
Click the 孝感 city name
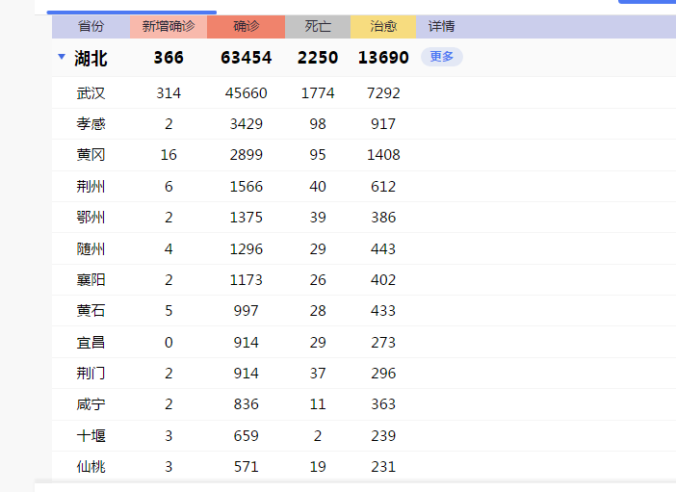(91, 124)
